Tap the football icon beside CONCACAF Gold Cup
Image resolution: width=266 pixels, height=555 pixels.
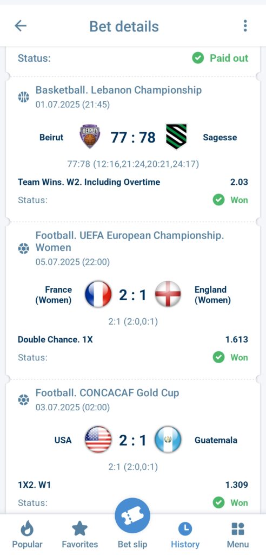pyautogui.click(x=24, y=401)
